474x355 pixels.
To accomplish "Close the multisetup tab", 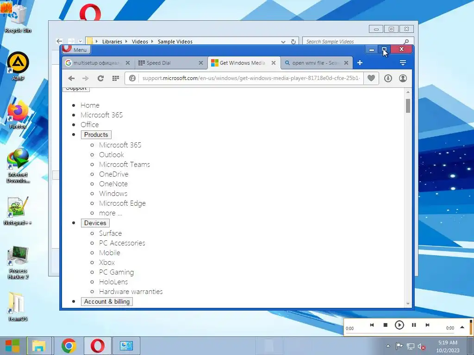I will 128,63.
